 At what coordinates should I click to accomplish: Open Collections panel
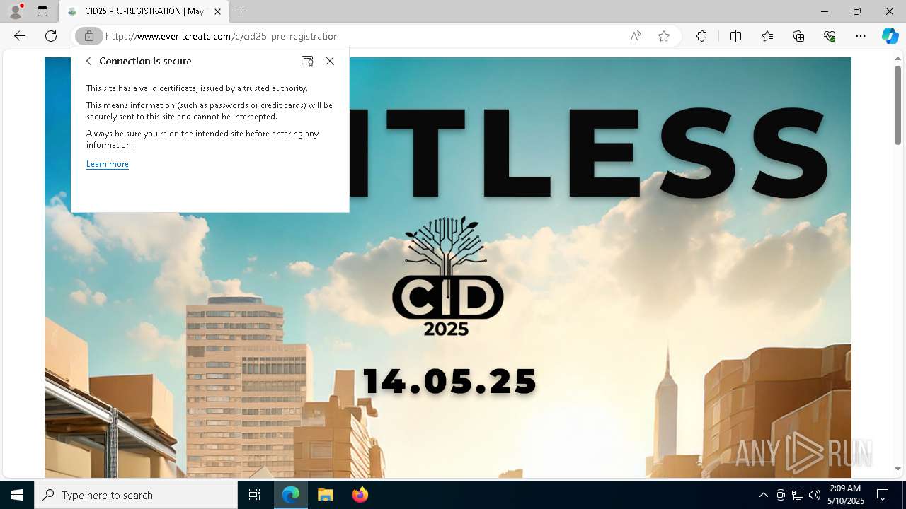[x=798, y=36]
